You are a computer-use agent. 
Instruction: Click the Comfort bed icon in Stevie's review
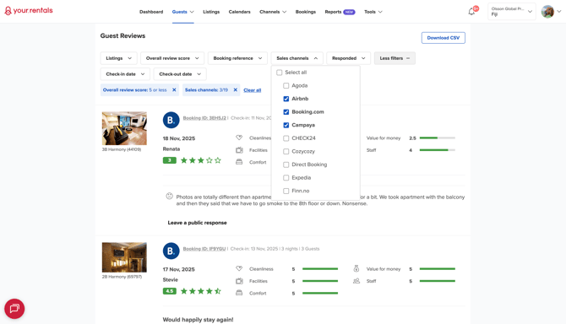(239, 293)
